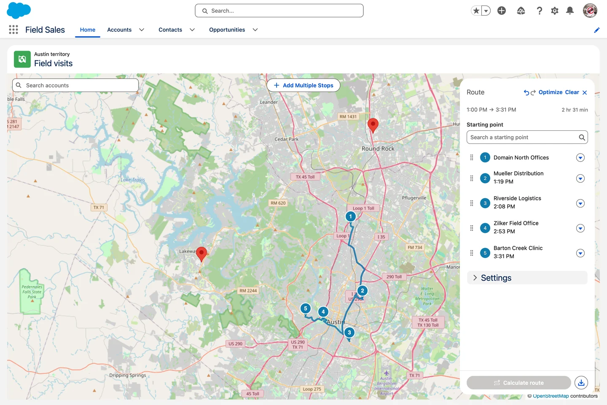Screen dimensions: 607x405
Task: Close the Route panel with X icon
Action: point(585,92)
